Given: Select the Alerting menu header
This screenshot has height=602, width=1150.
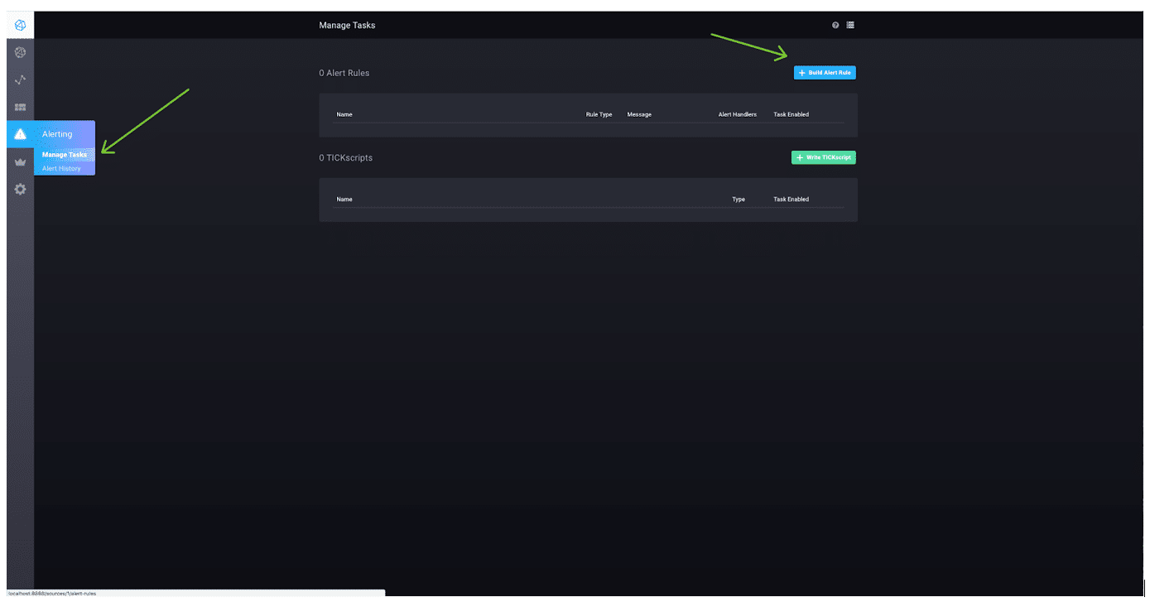Looking at the screenshot, I should 57,134.
